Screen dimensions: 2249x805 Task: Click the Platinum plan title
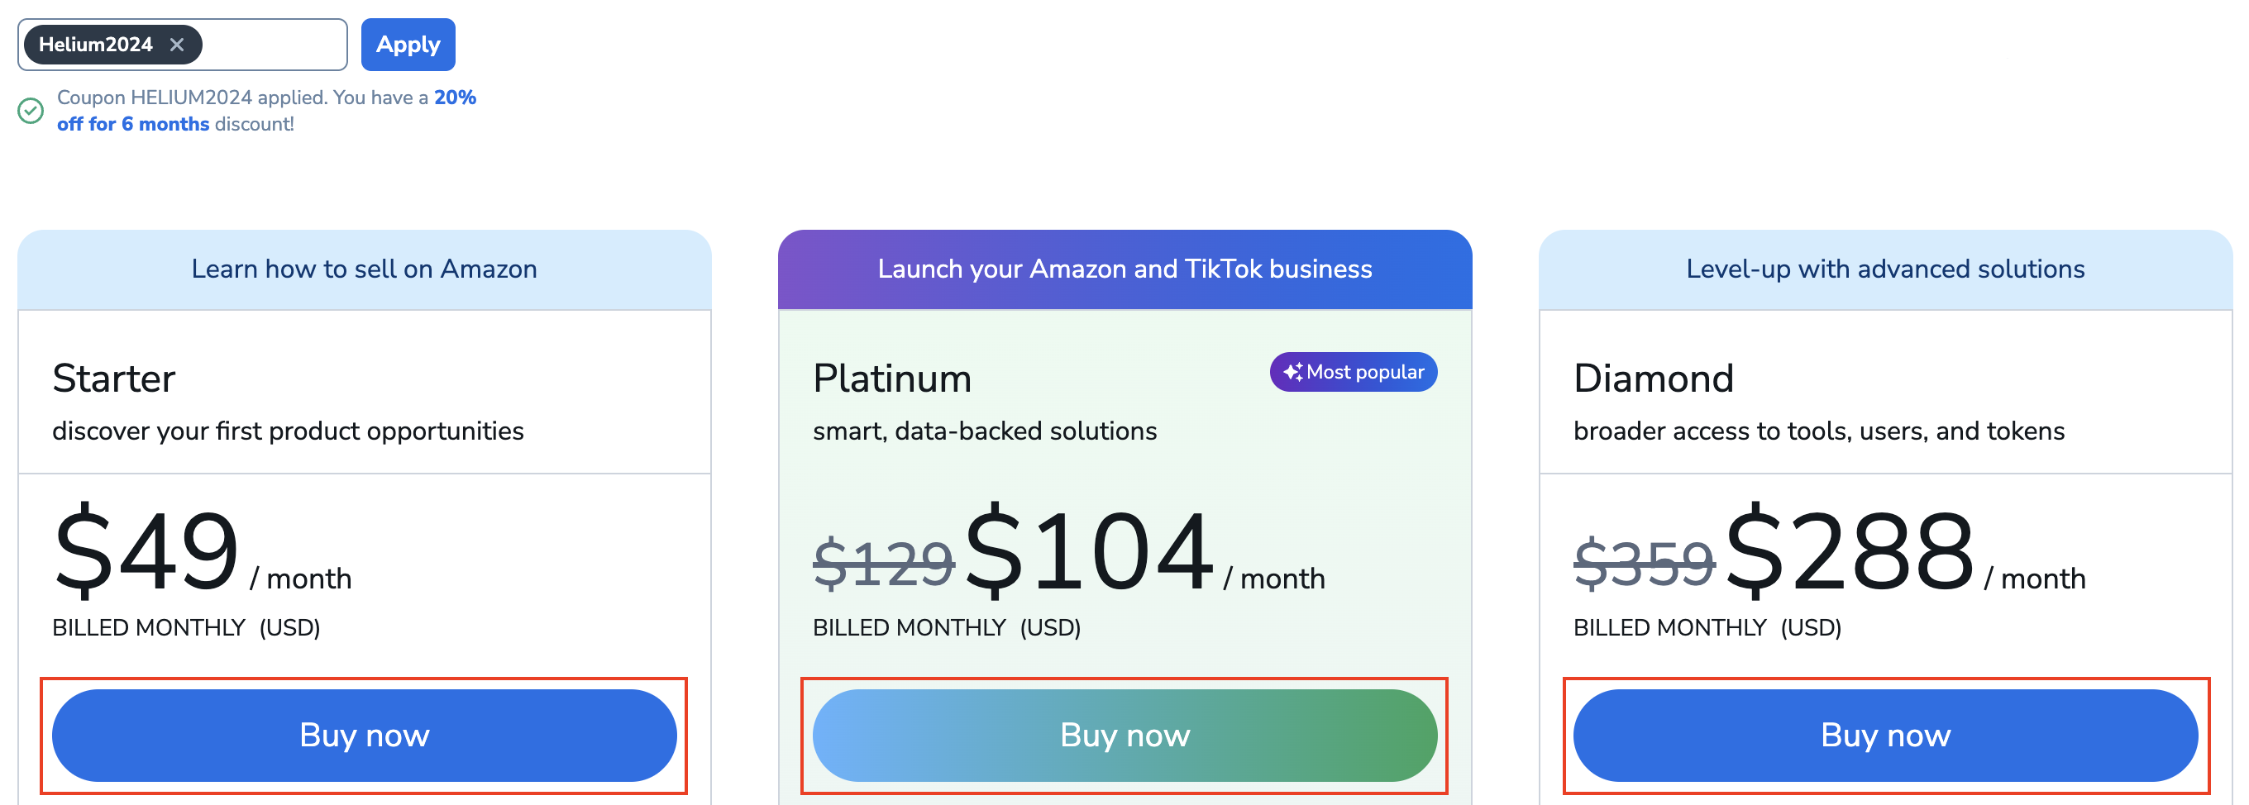pos(891,379)
